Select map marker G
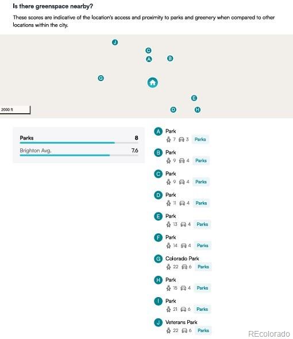The height and width of the screenshot is (339, 293). (101, 78)
